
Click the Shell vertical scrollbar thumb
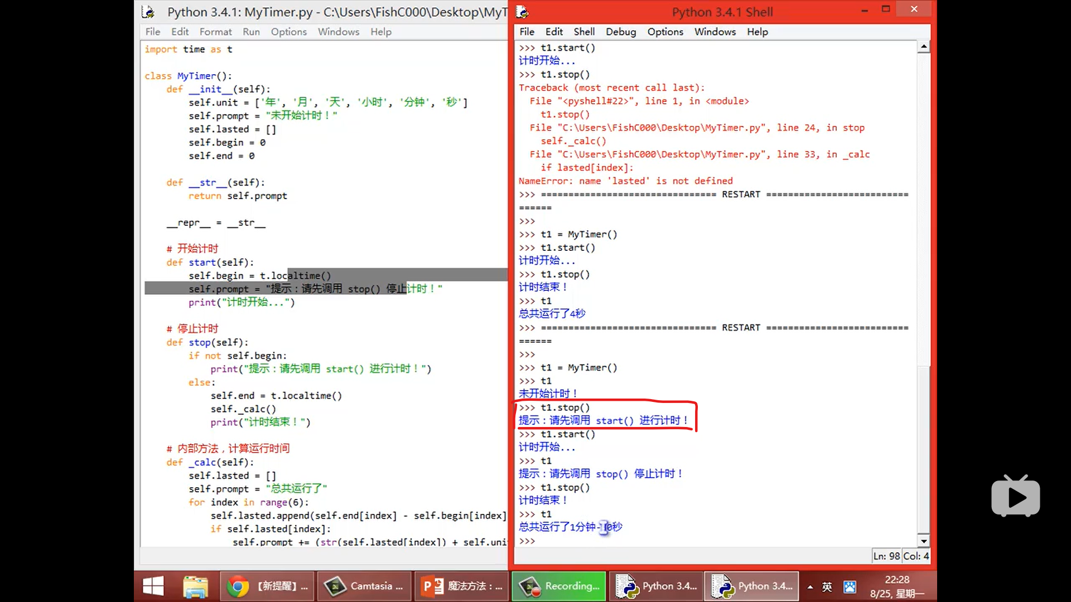pos(924,449)
